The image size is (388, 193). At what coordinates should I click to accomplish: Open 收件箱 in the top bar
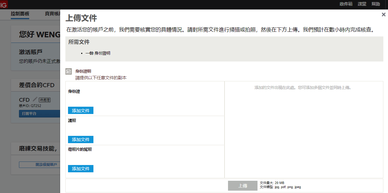point(346,4)
